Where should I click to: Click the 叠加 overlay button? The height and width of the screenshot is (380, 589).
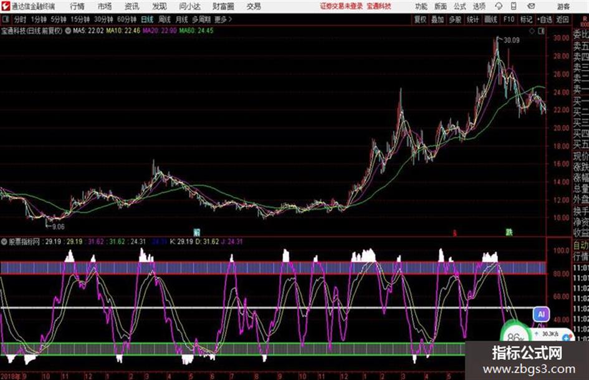(438, 19)
